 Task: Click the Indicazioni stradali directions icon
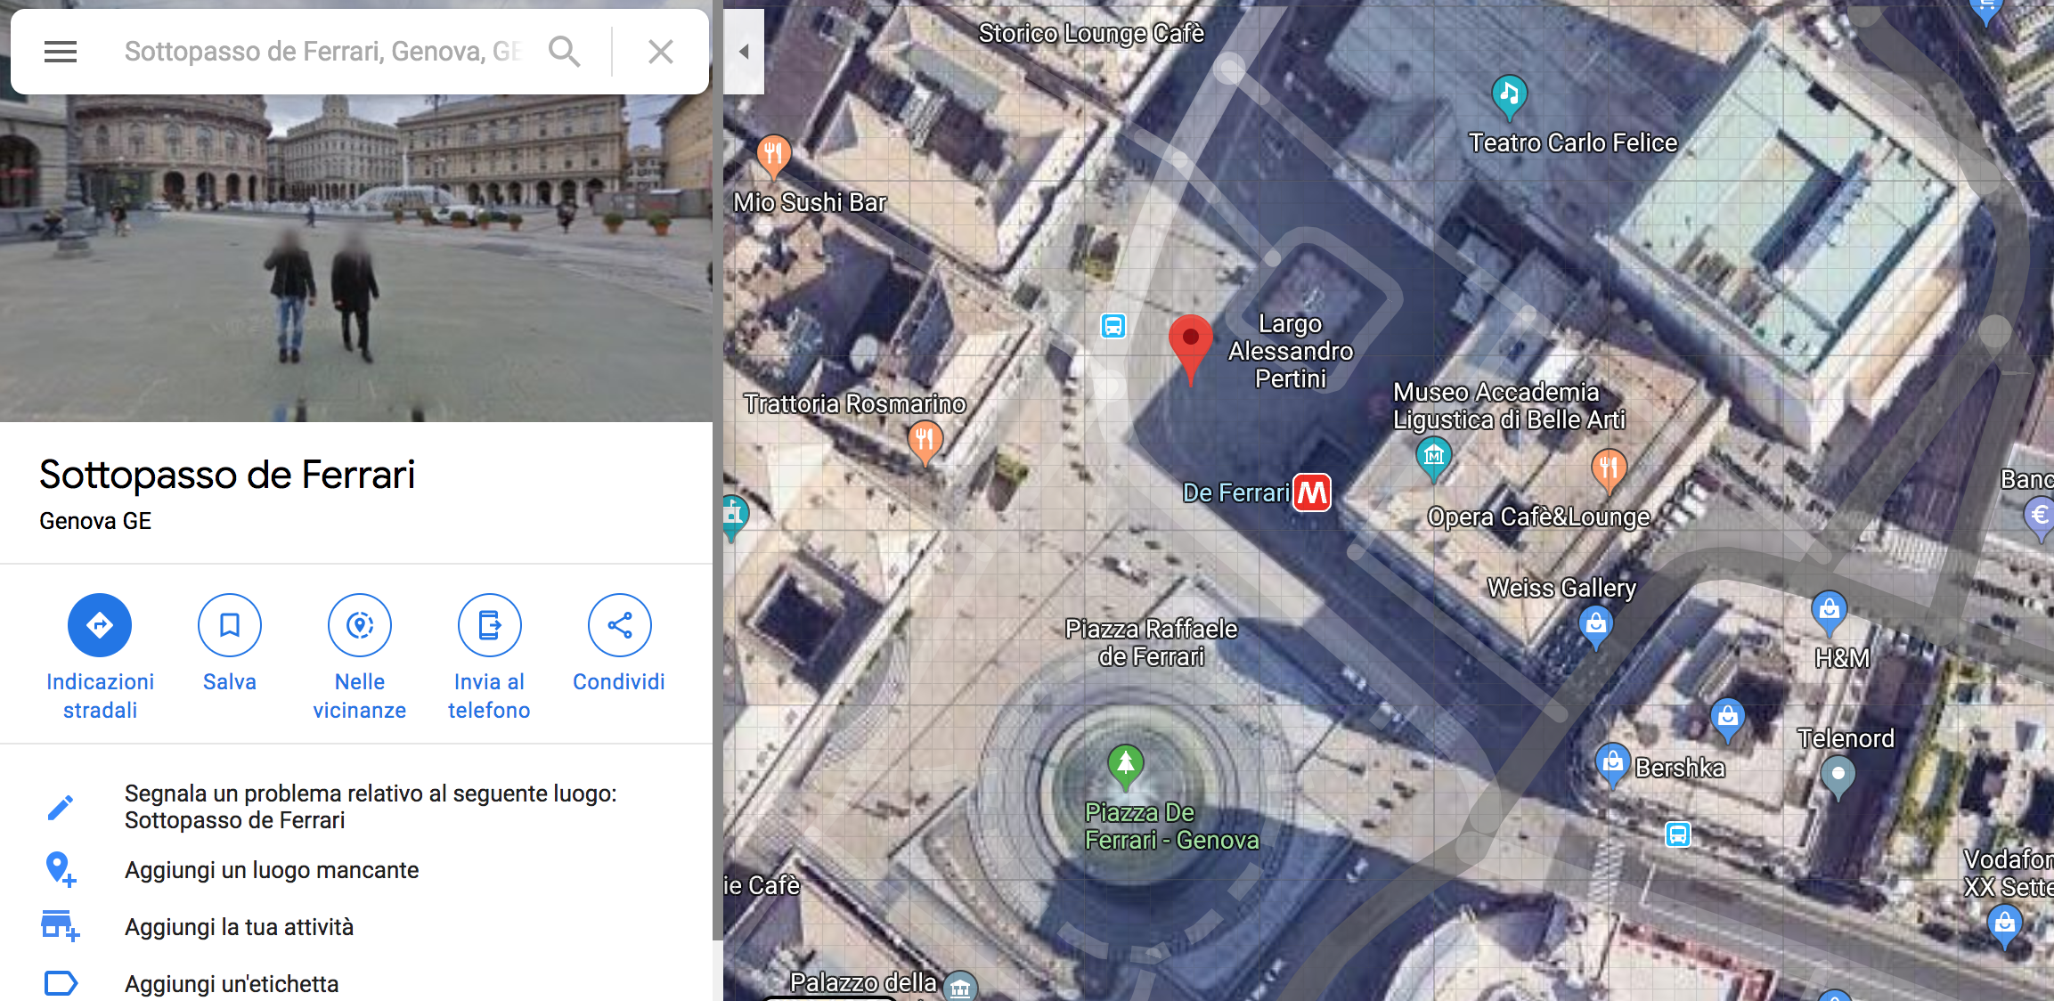pyautogui.click(x=100, y=625)
